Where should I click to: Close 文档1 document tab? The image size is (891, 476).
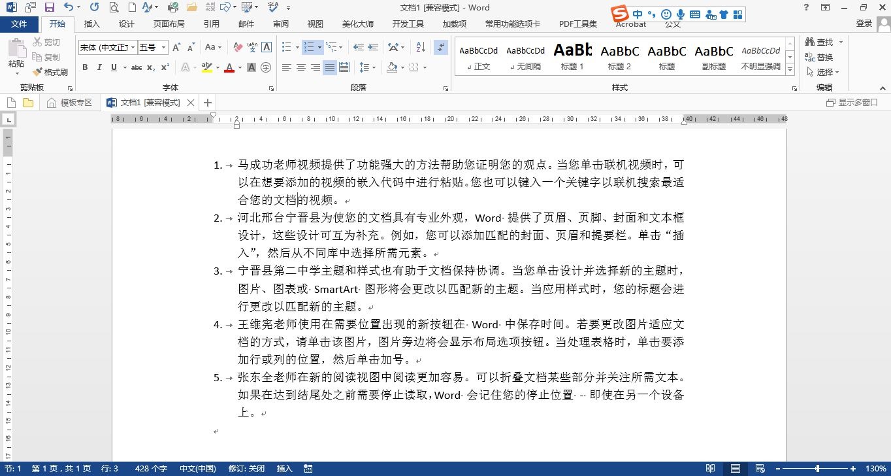point(191,103)
